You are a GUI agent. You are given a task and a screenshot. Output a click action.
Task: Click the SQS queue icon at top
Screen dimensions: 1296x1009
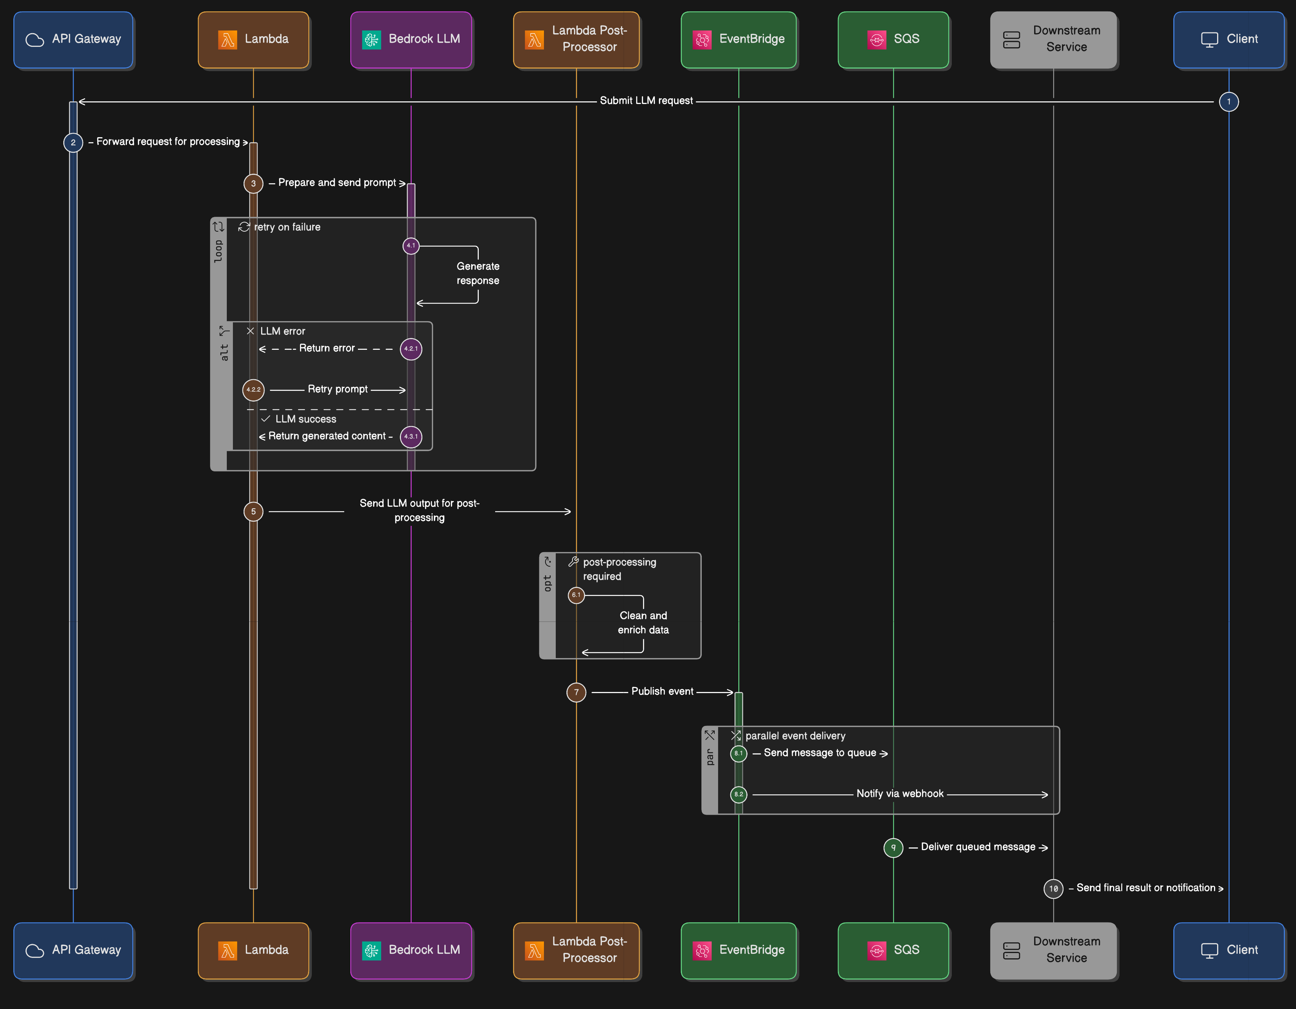pos(876,40)
